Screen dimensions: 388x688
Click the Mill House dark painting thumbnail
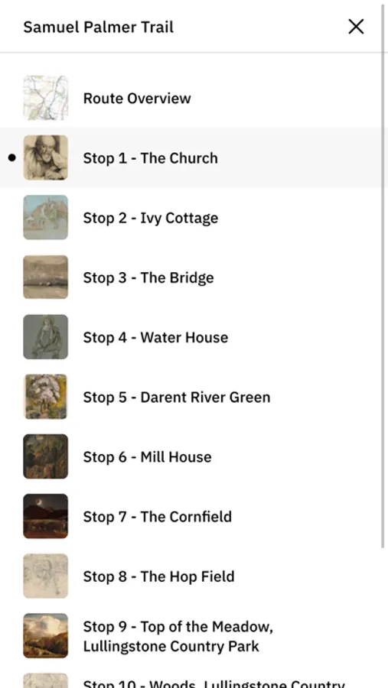point(46,456)
